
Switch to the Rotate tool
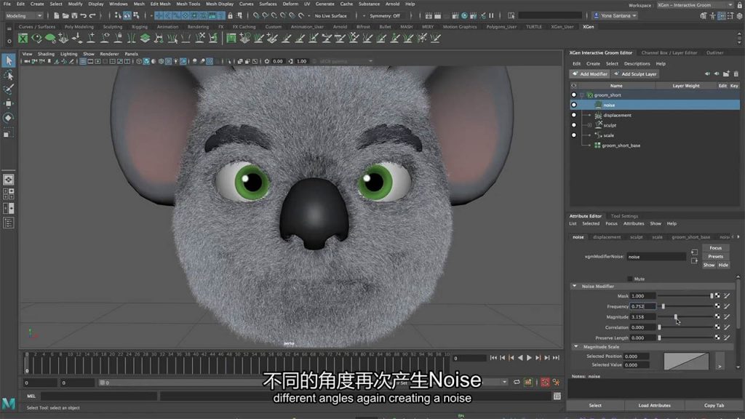point(9,118)
